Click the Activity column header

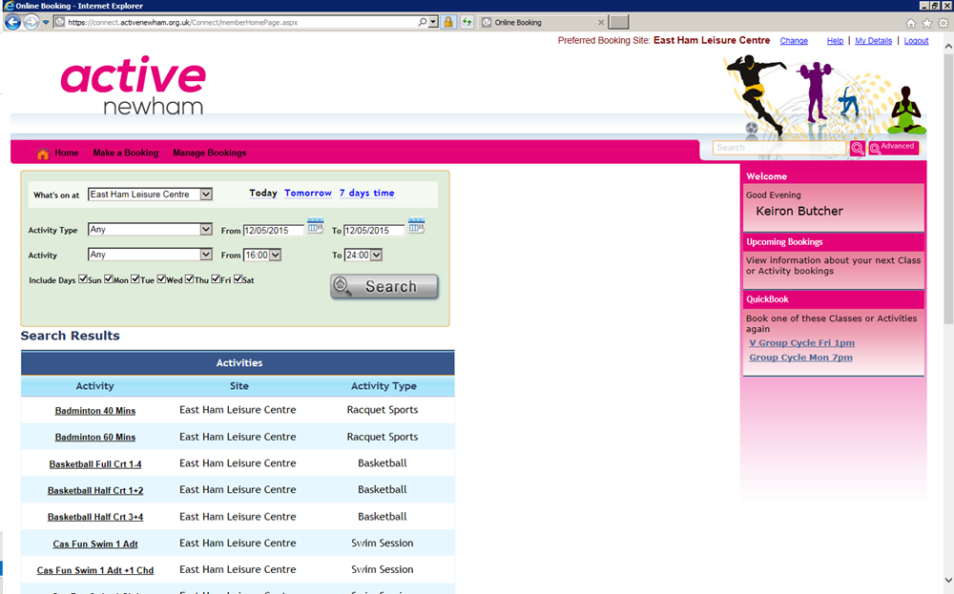(94, 386)
